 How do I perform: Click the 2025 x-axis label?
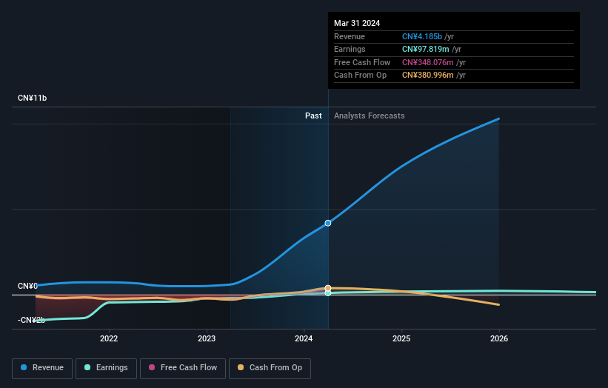click(x=401, y=338)
